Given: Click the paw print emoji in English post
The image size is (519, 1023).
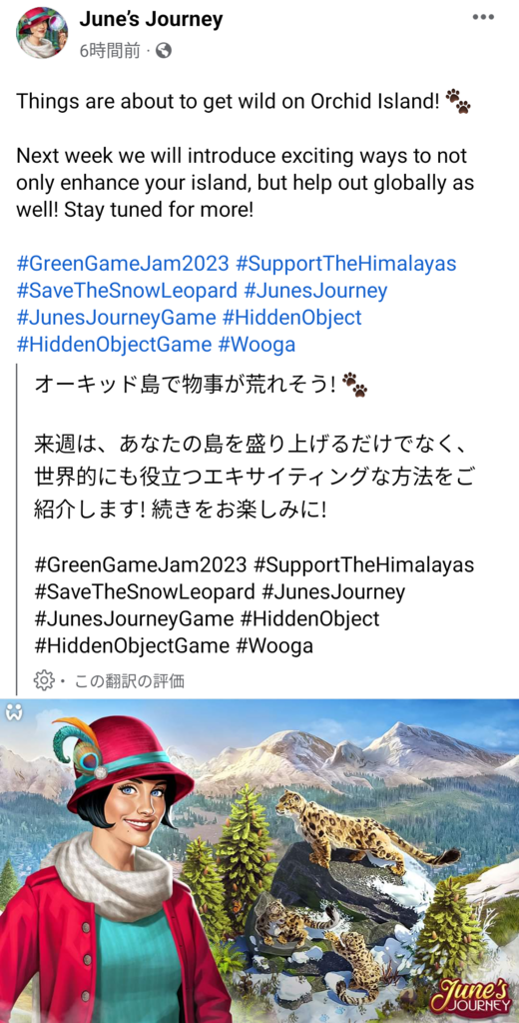Looking at the screenshot, I should [458, 101].
